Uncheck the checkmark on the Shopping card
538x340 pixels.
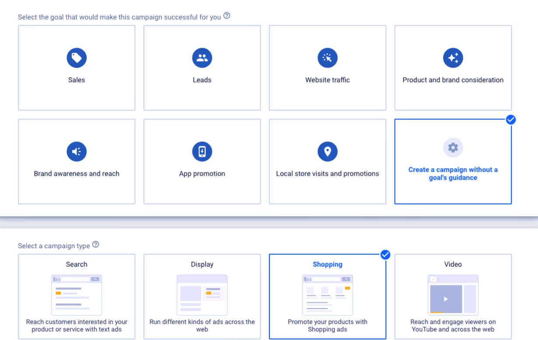tap(385, 254)
